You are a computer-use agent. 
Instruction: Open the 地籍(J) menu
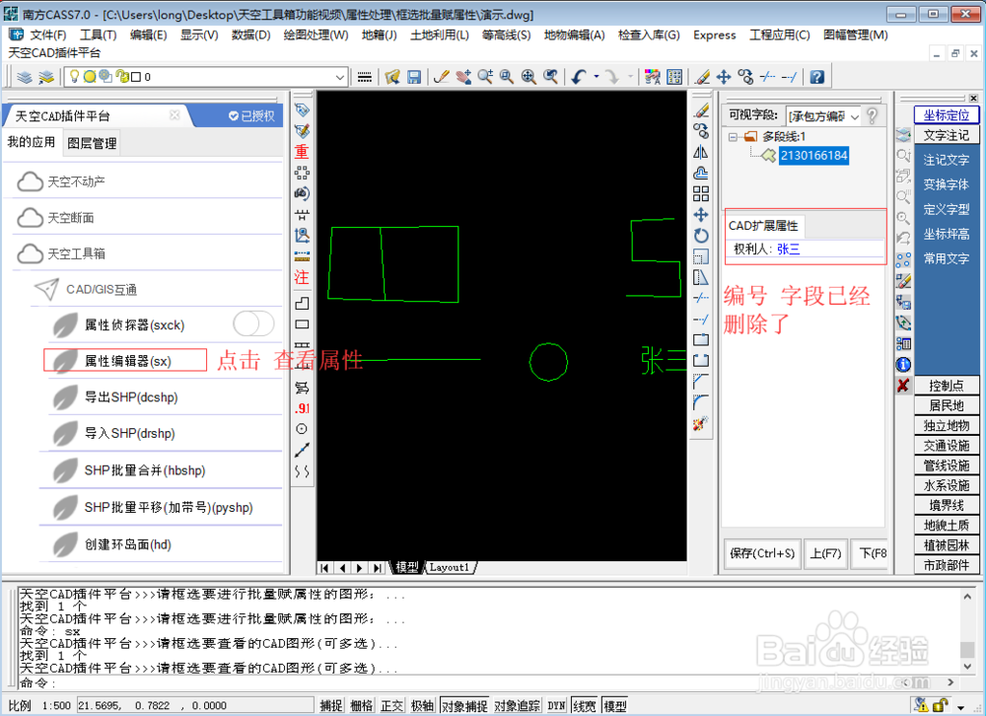pyautogui.click(x=380, y=36)
